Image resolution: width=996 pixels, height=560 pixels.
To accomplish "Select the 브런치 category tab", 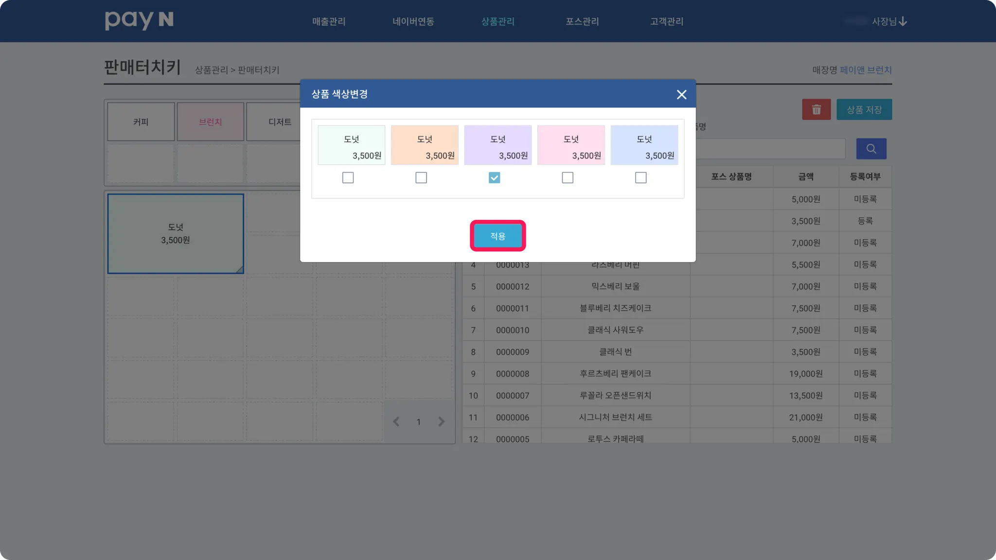I will pos(210,122).
